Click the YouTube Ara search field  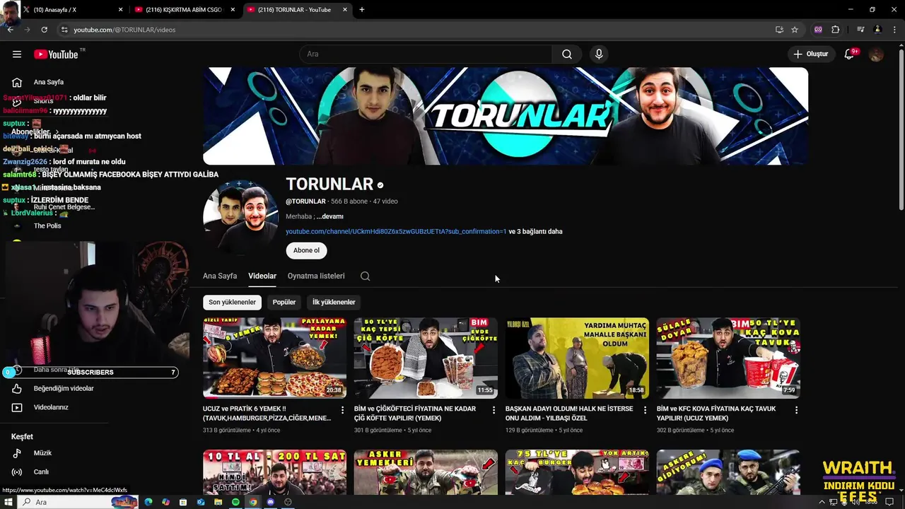point(426,54)
